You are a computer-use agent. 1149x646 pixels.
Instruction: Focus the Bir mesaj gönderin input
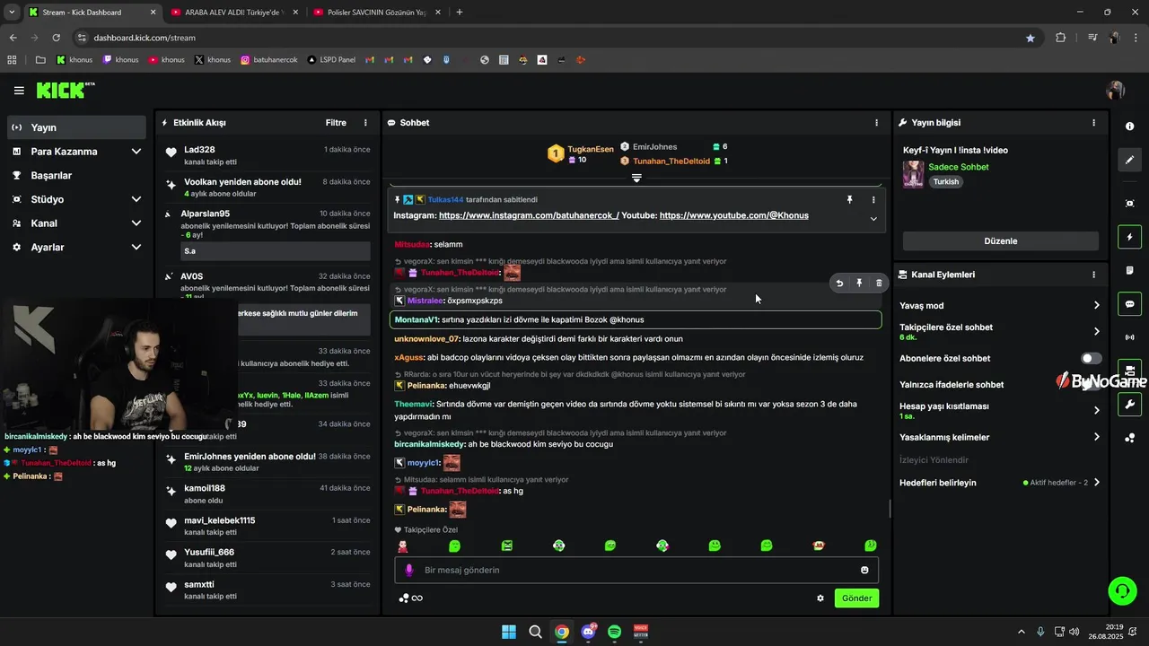636,570
